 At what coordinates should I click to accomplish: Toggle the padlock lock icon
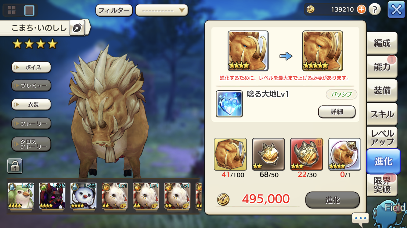15,166
